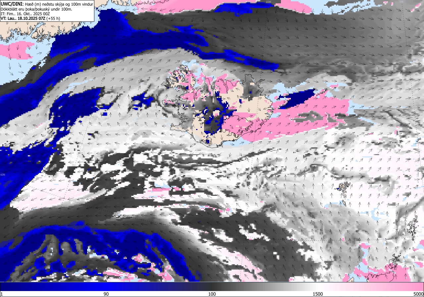
Task: Click the '1' value on the color scale
Action: coord(2,294)
